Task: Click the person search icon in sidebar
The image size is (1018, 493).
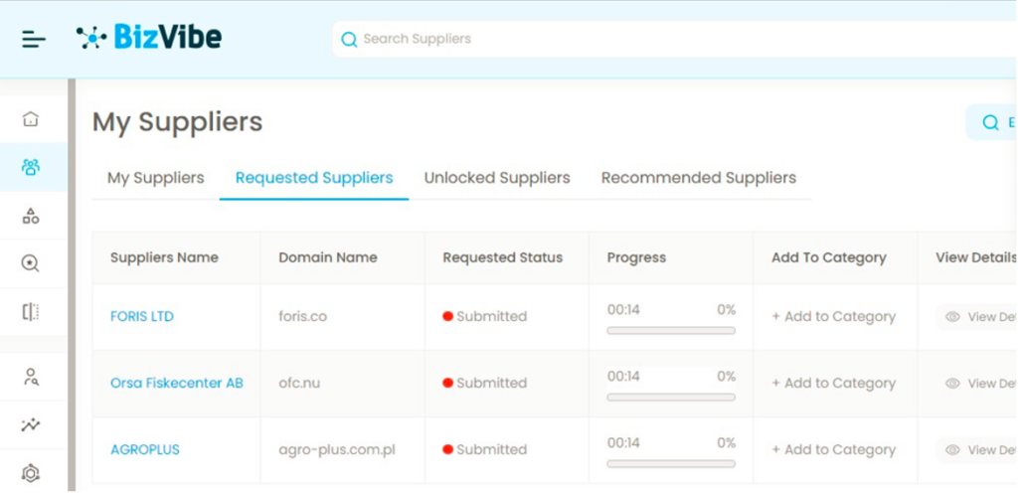Action: [x=31, y=377]
